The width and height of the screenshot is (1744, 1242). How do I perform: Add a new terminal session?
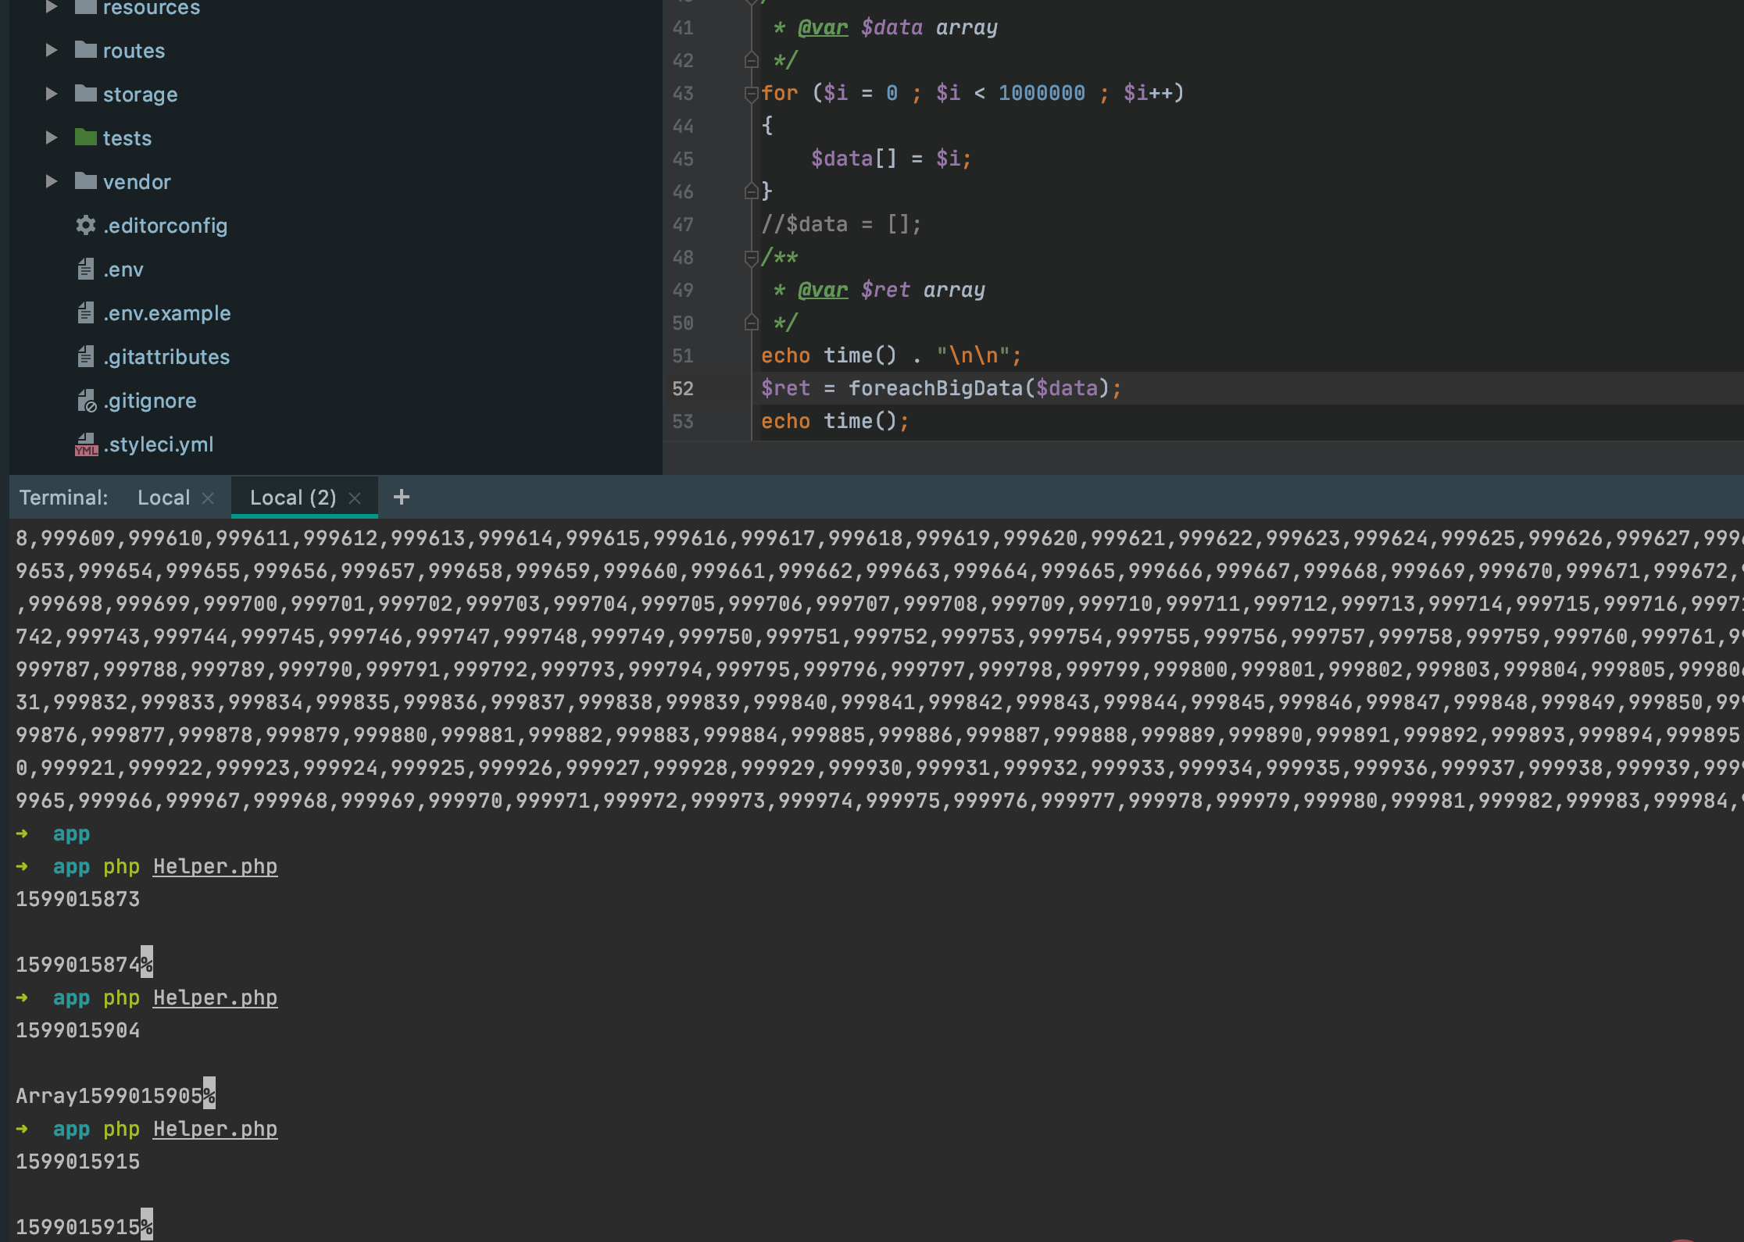[x=402, y=497]
